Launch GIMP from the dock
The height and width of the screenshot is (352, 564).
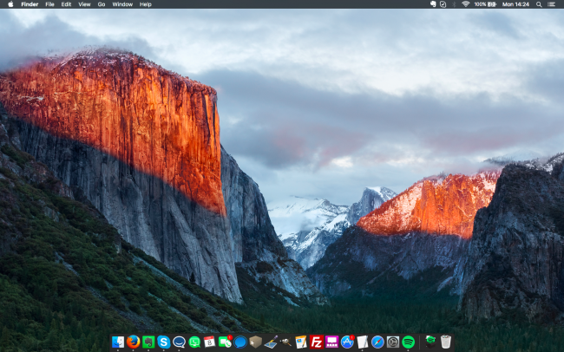(286, 342)
